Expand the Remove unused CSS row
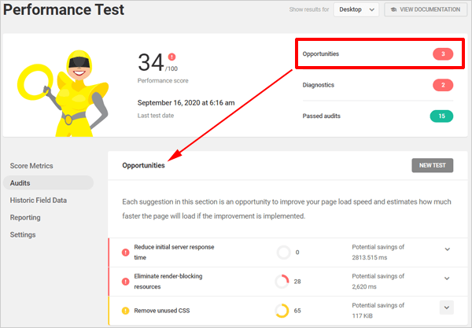This screenshot has width=472, height=328. [x=447, y=308]
